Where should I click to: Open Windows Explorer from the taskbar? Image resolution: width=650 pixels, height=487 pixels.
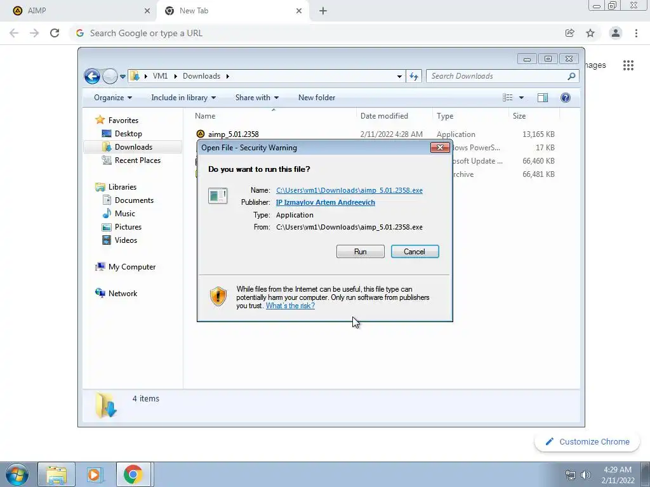56,474
